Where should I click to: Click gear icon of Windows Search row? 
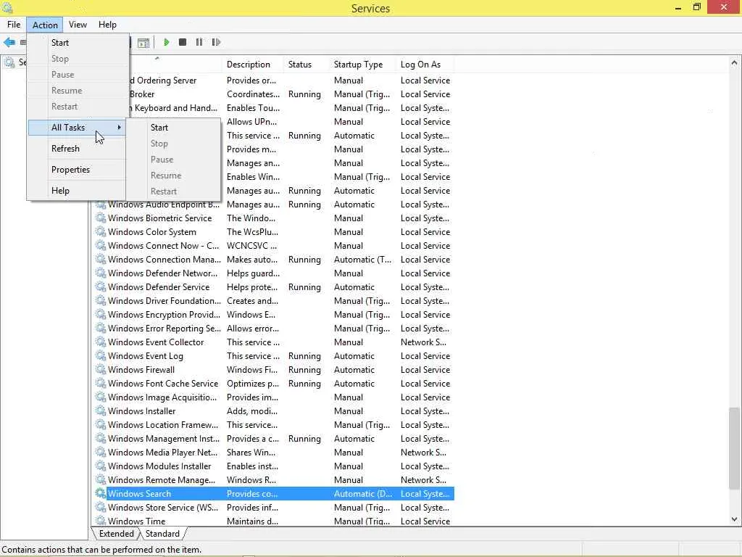(x=100, y=493)
